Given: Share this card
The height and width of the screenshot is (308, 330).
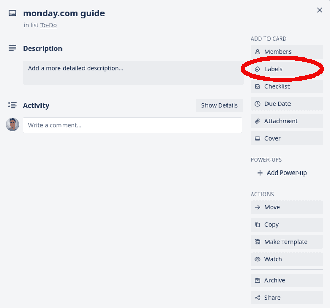Looking at the screenshot, I should [x=286, y=298].
